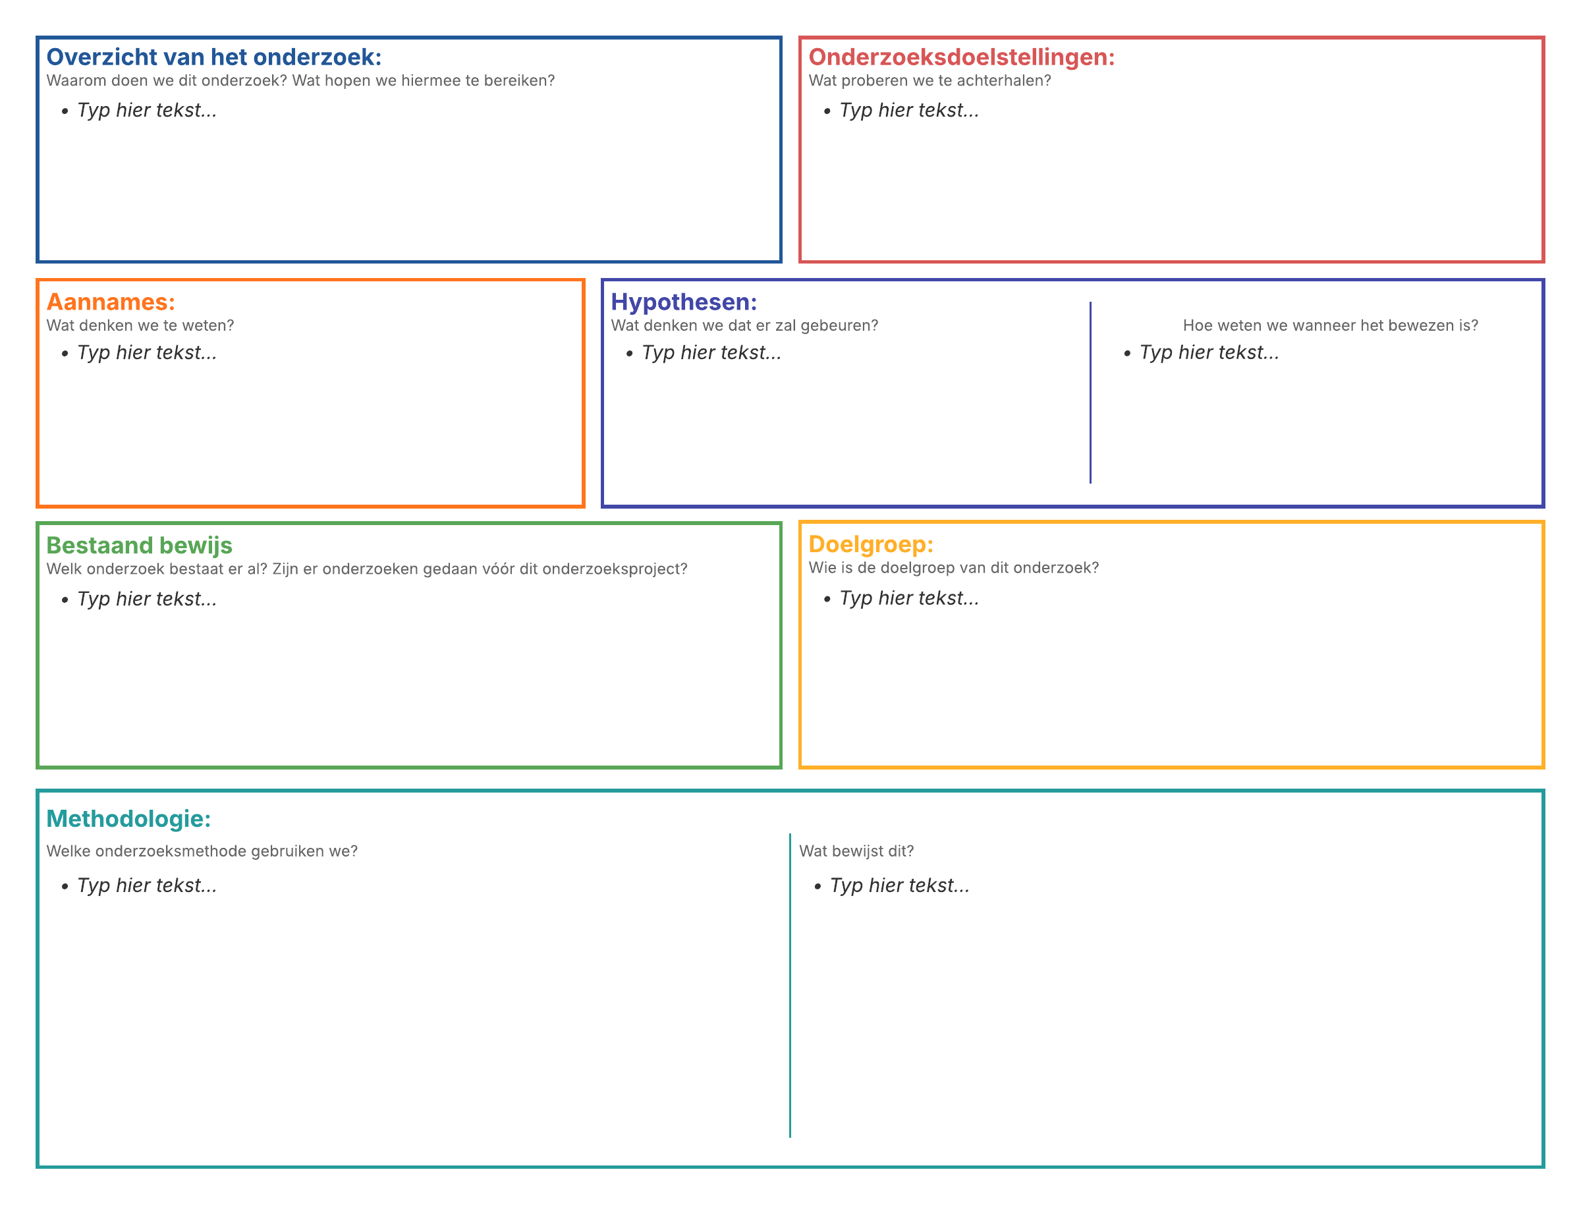The height and width of the screenshot is (1205, 1581).
Task: Click placeholder text in Onderzoeksdoelstellingen box
Action: (x=908, y=110)
